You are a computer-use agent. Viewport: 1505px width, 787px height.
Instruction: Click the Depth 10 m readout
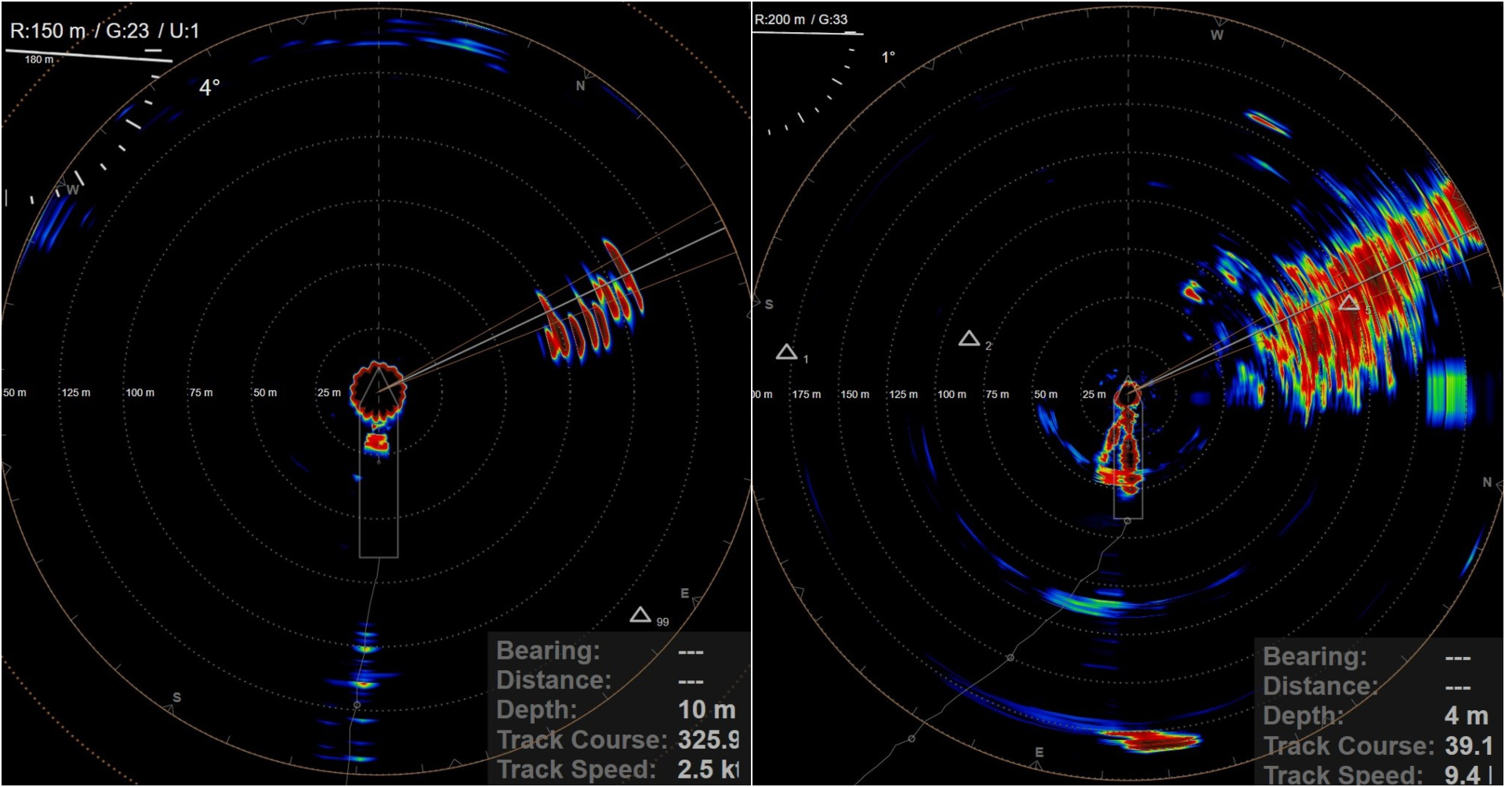[x=705, y=711]
